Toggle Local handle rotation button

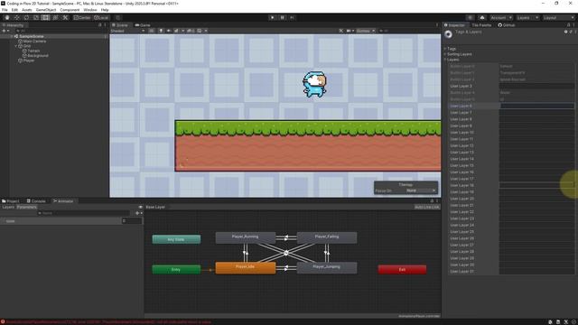(101, 17)
